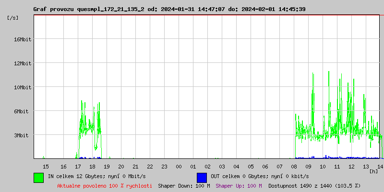
Task: Click hour 09 on the time axis
Action: coord(309,166)
